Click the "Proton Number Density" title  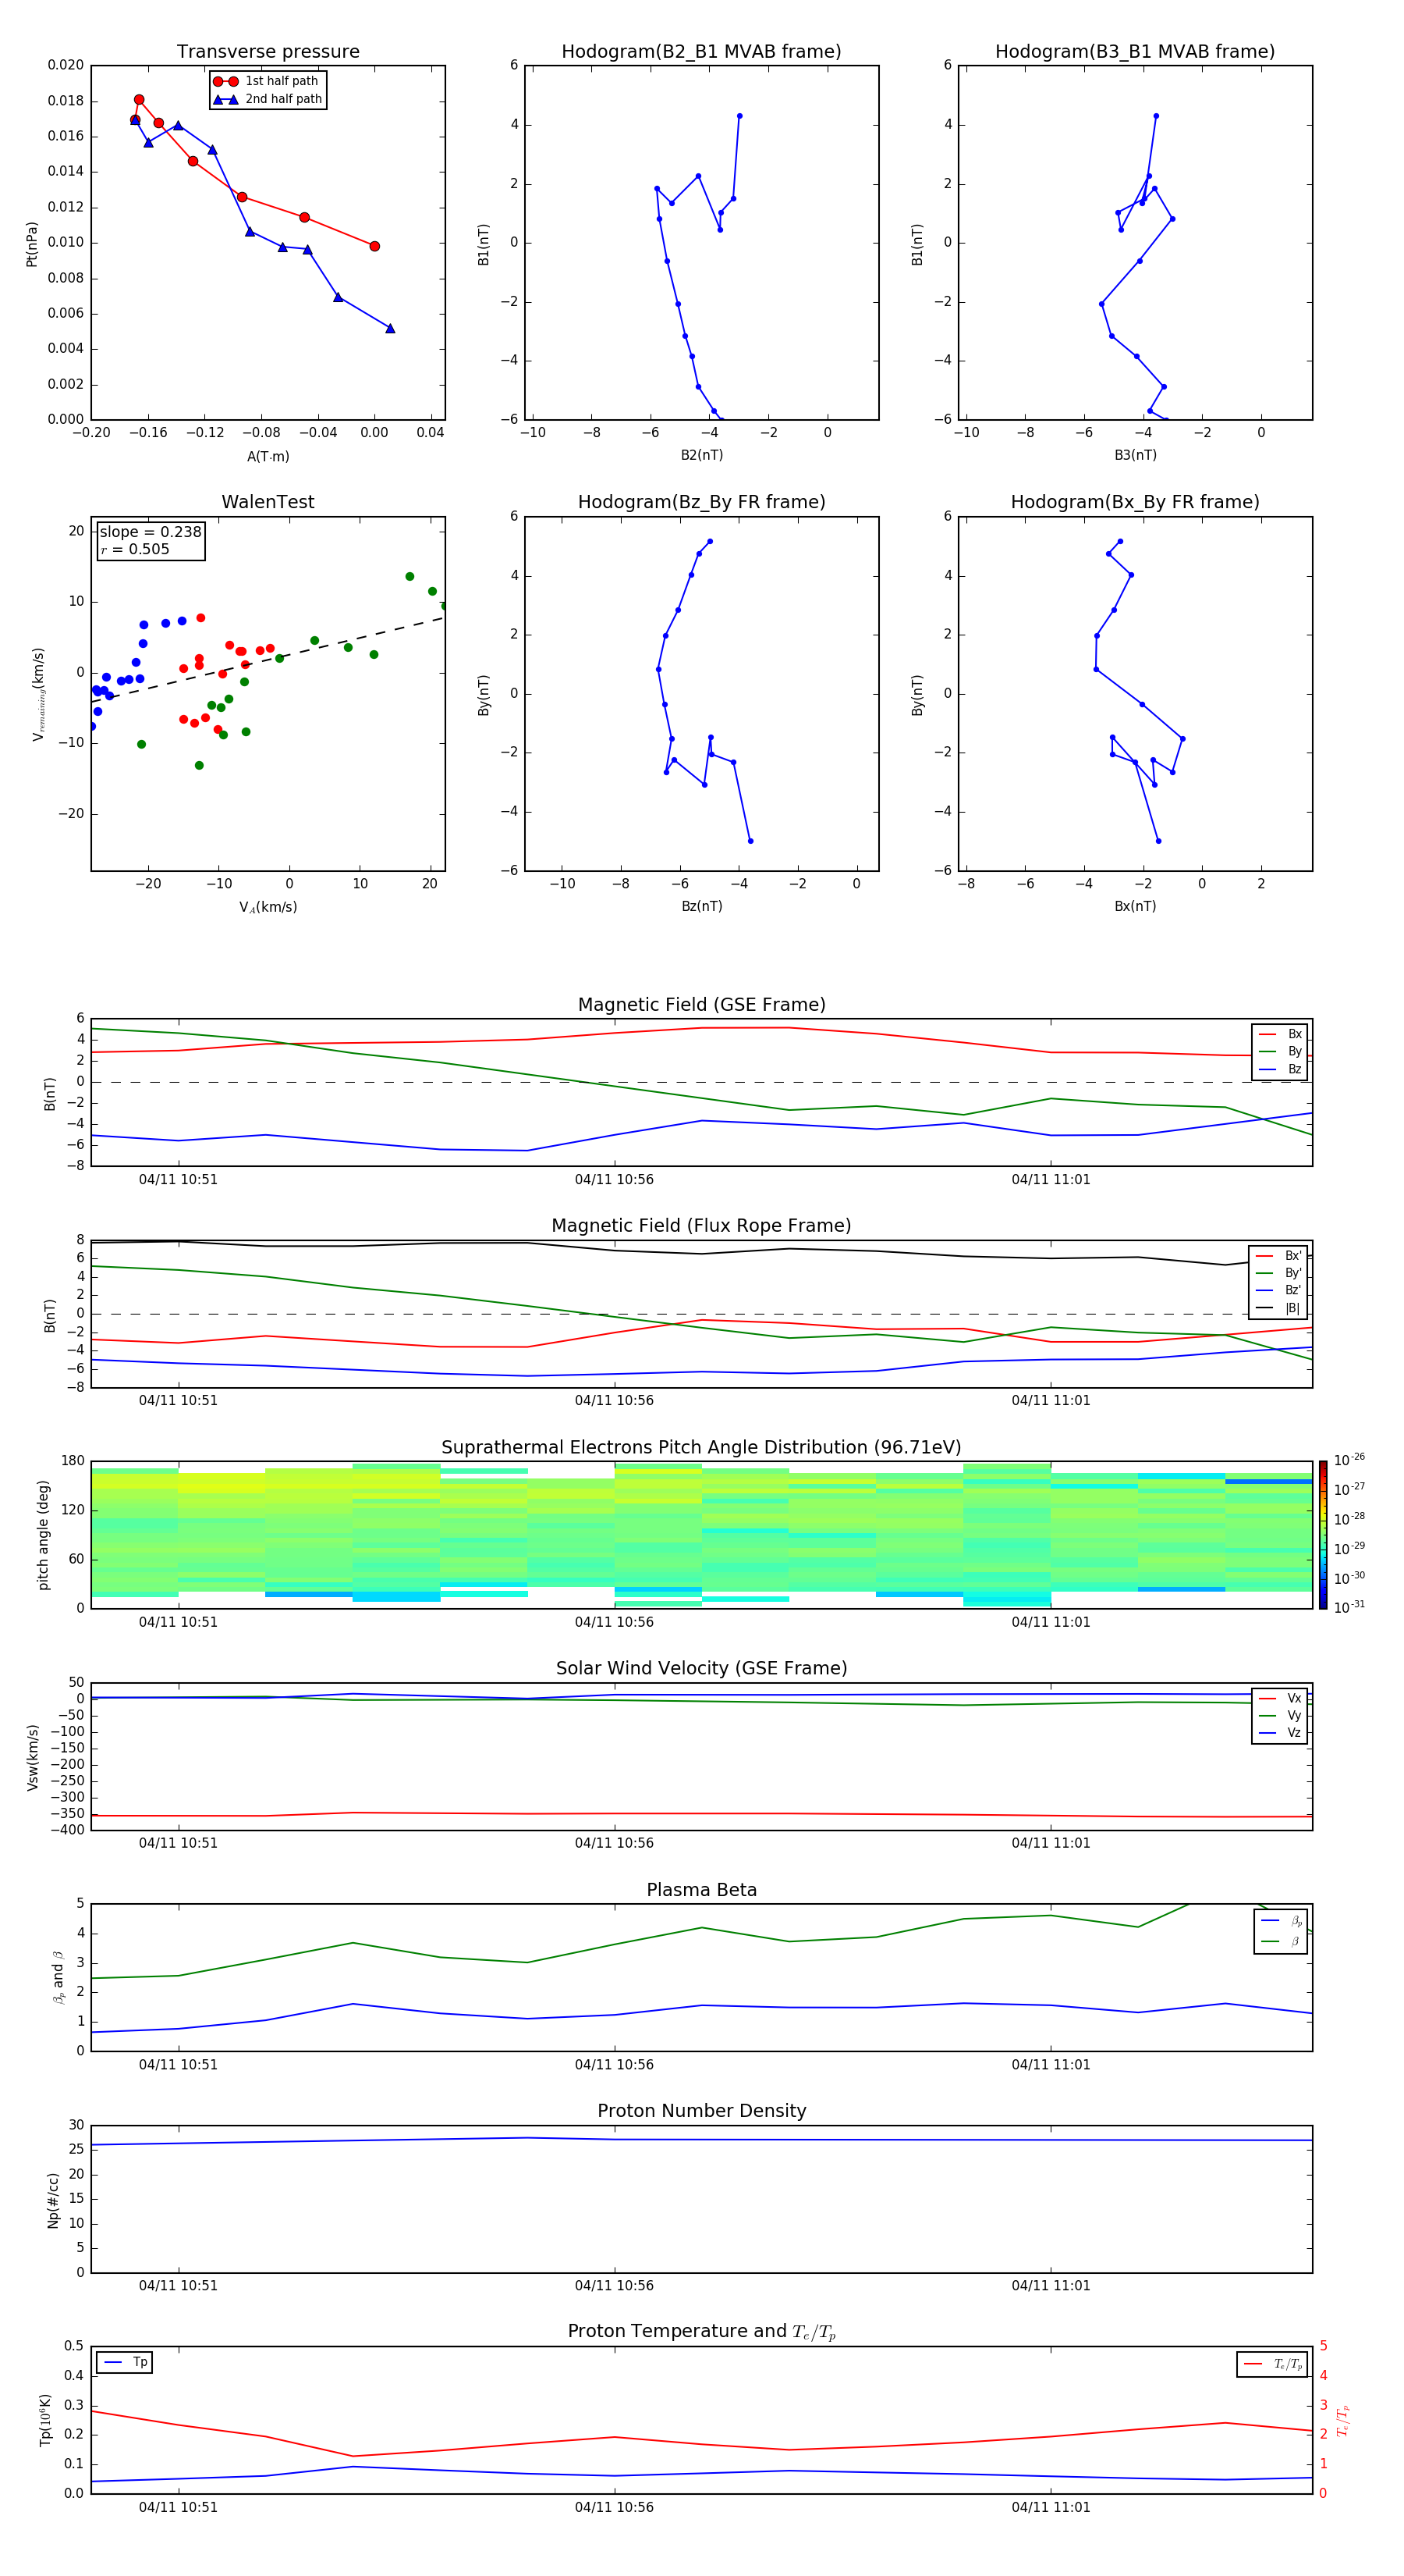(701, 2111)
